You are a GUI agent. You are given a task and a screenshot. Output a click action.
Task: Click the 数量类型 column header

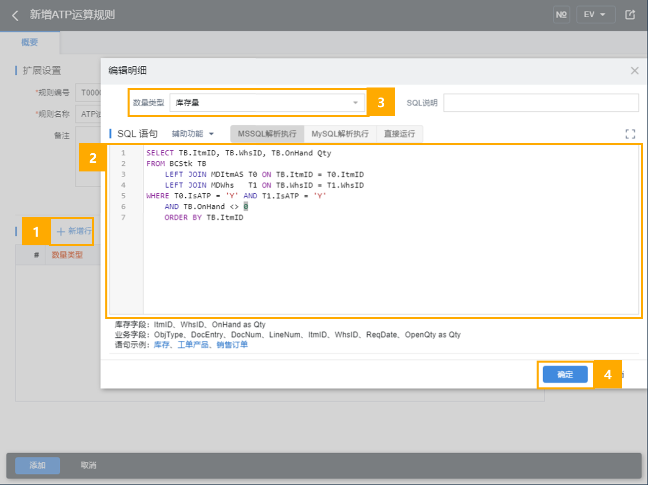(x=67, y=255)
